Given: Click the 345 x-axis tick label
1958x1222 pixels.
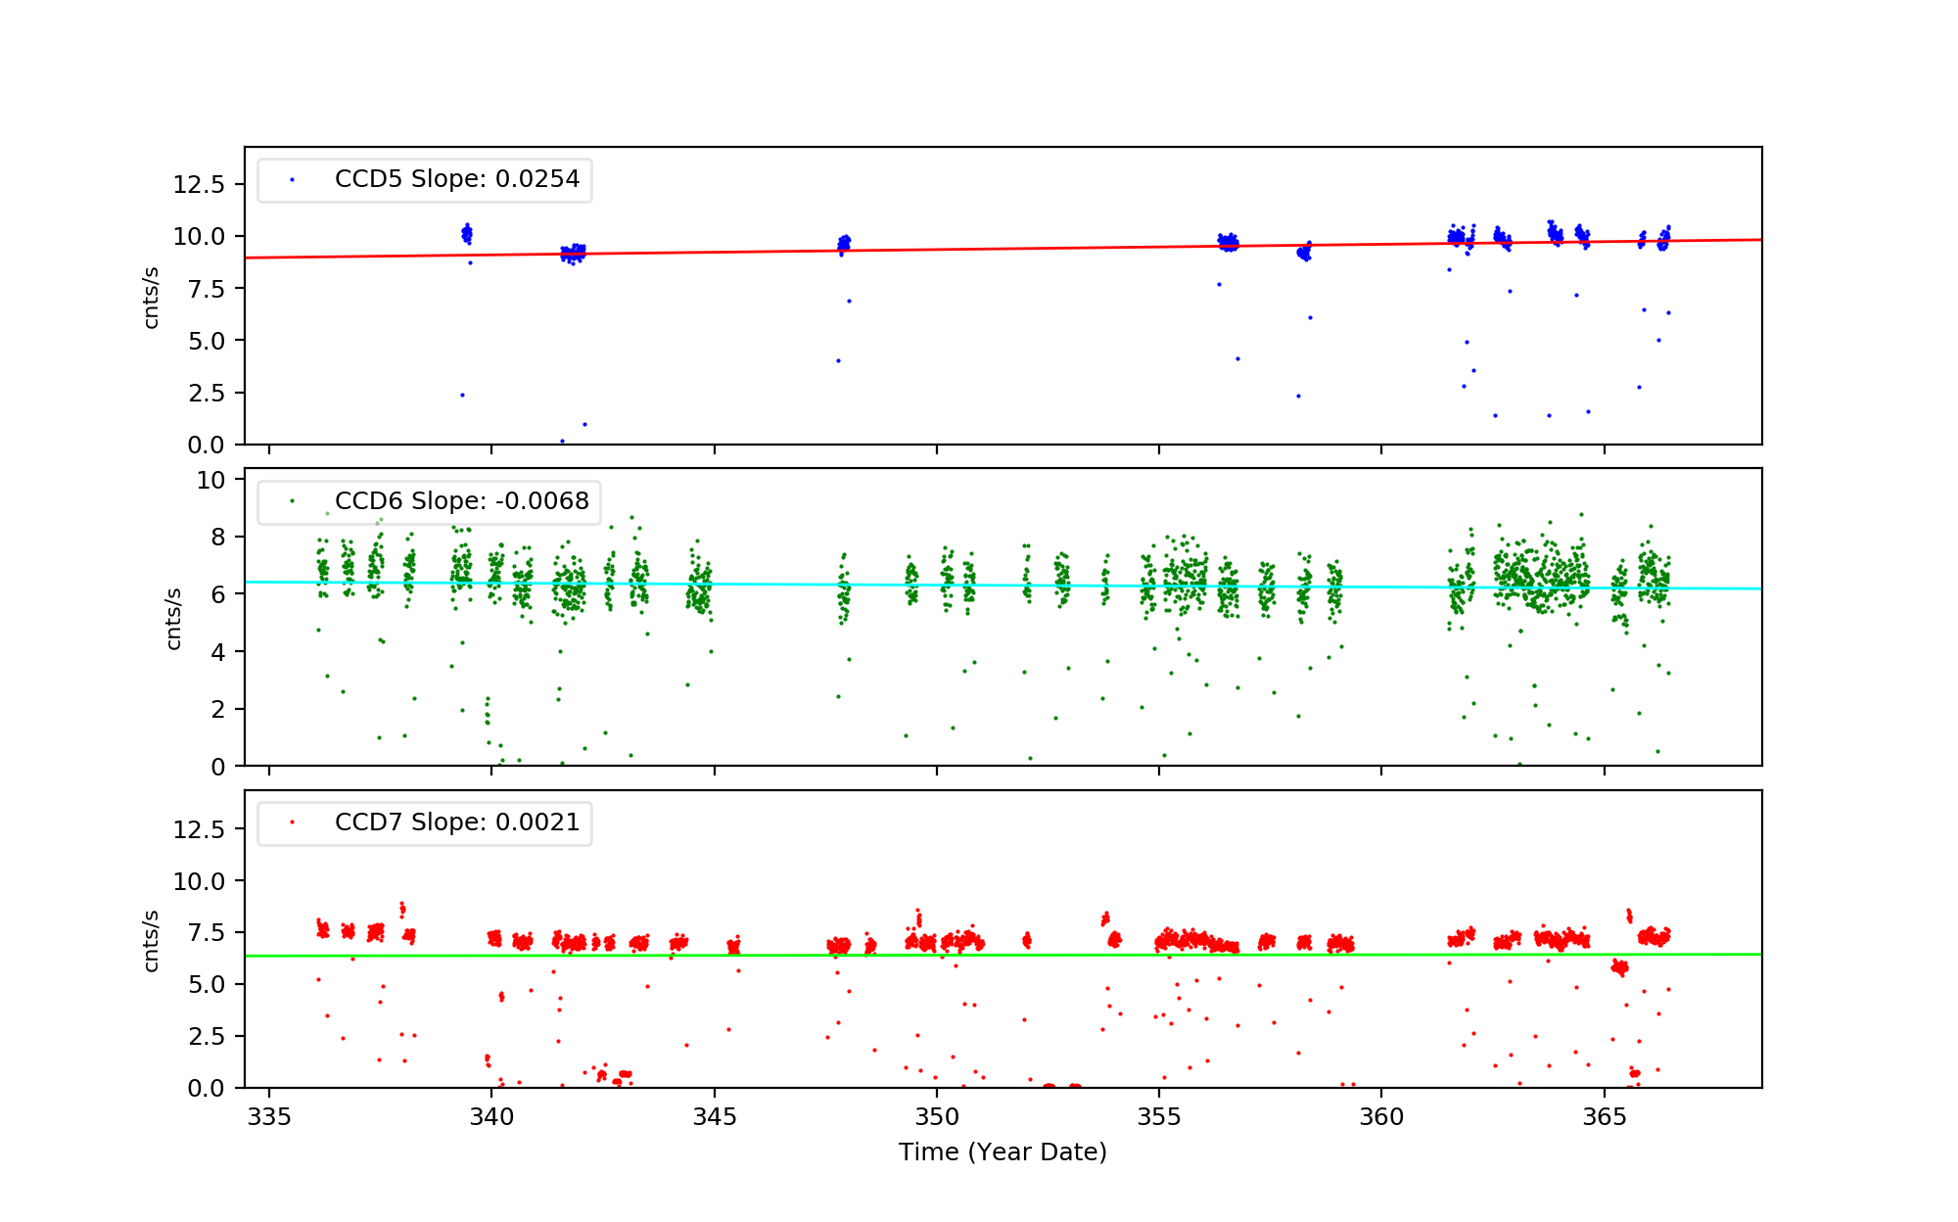Looking at the screenshot, I should click(714, 1117).
